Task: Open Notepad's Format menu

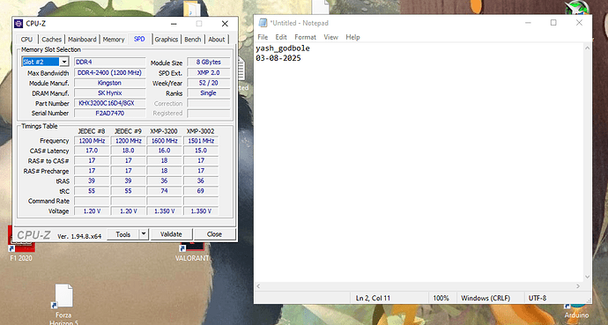Action: [x=305, y=37]
